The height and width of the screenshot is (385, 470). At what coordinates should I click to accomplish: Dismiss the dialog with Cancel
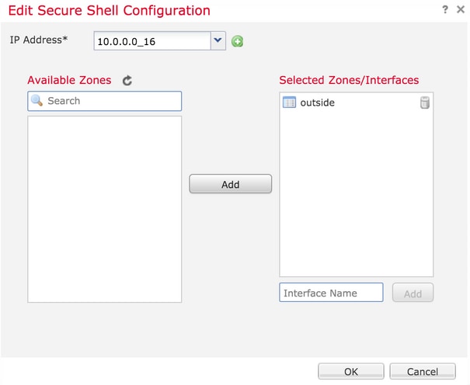pos(423,371)
